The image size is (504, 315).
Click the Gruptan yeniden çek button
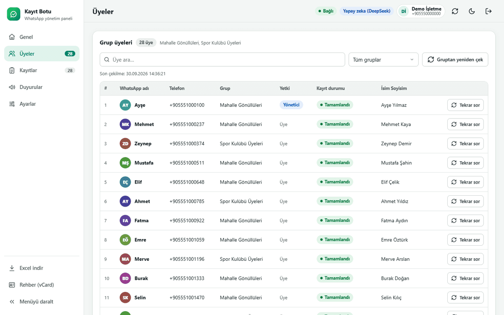coord(455,60)
